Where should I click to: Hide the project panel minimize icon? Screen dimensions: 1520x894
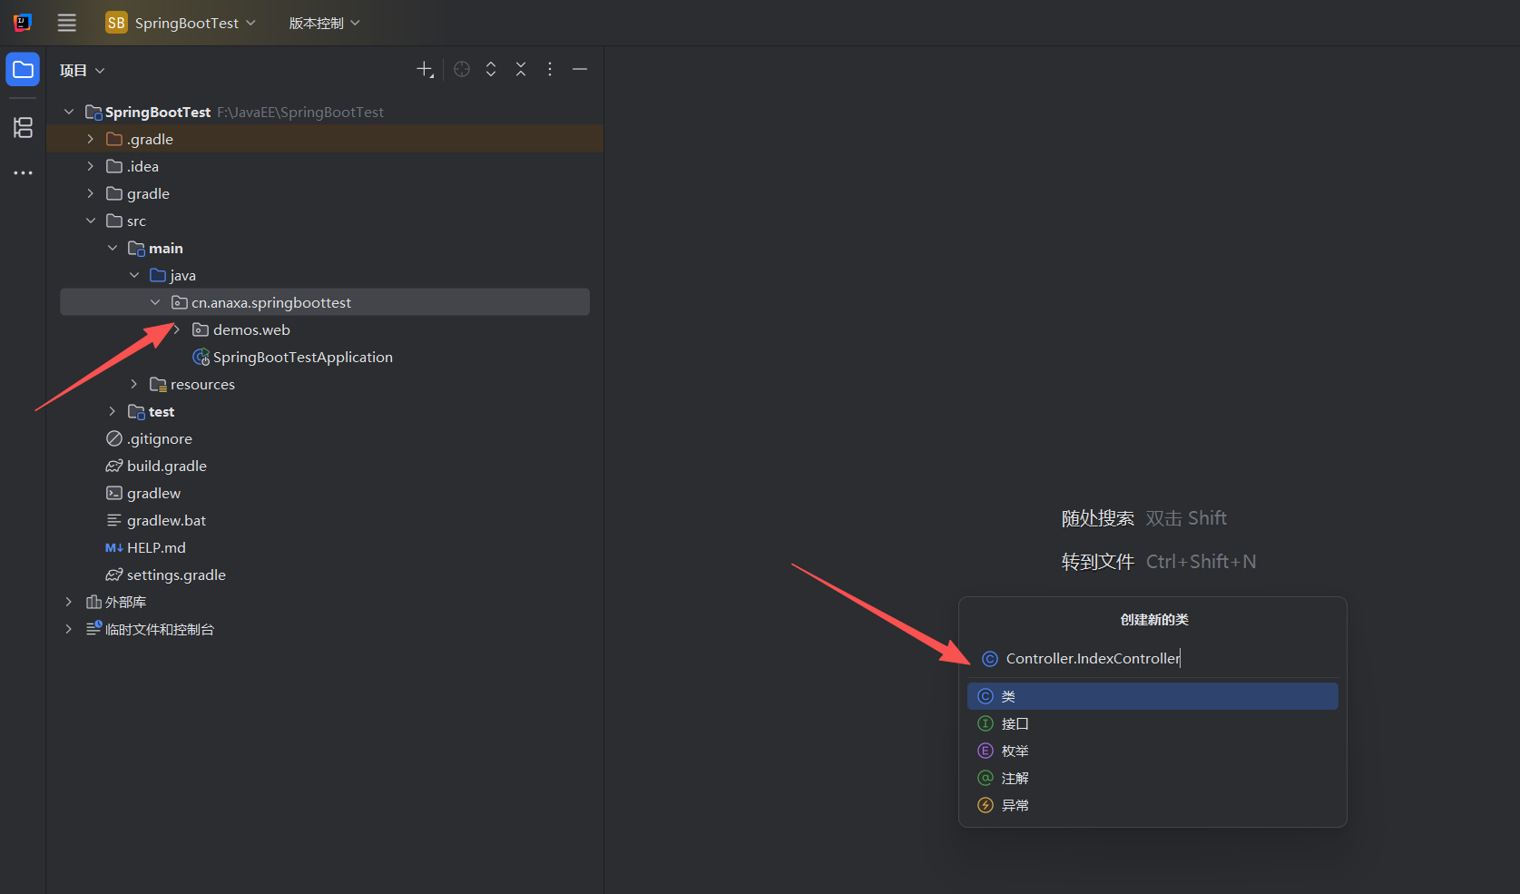[x=580, y=70]
